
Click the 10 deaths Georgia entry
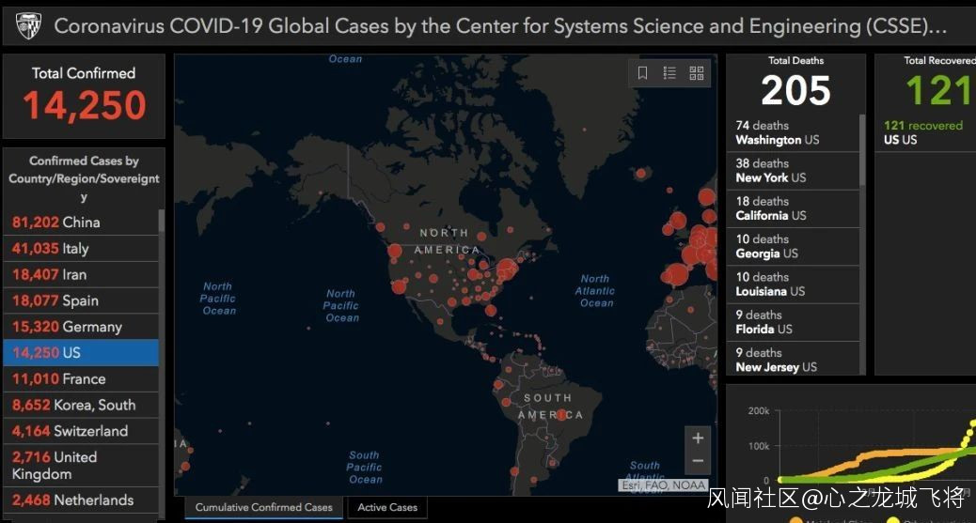(793, 246)
